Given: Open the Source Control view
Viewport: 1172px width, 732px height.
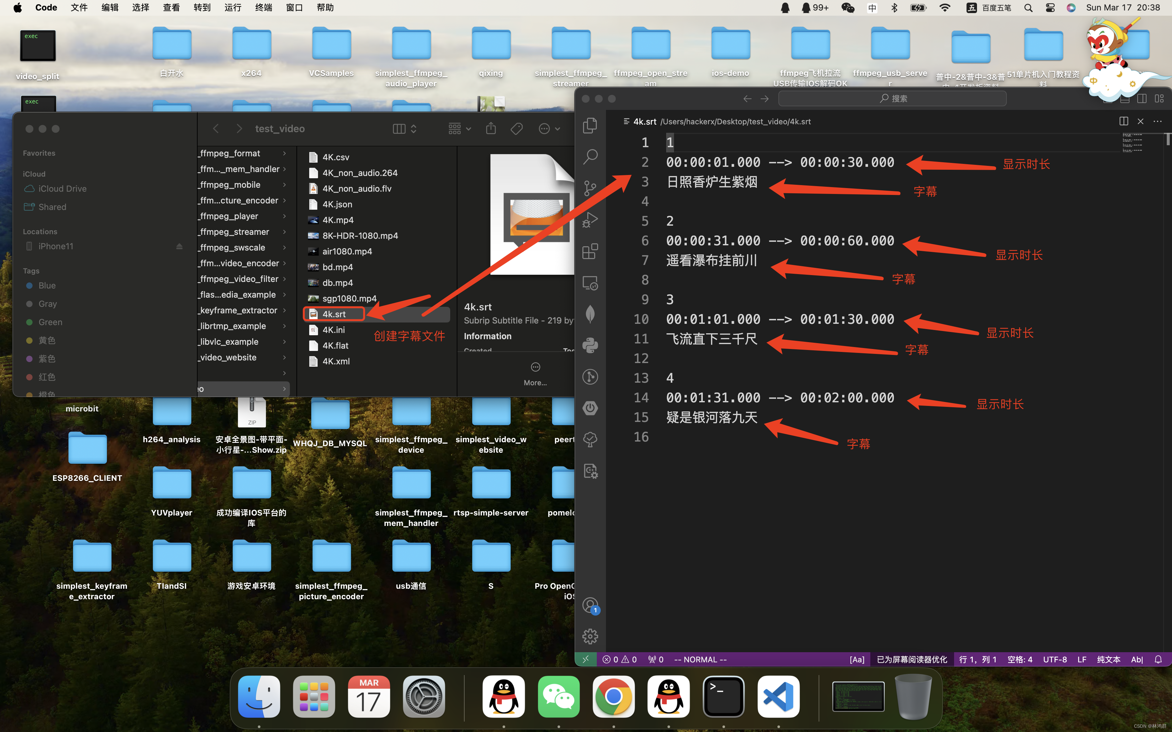Looking at the screenshot, I should point(590,188).
